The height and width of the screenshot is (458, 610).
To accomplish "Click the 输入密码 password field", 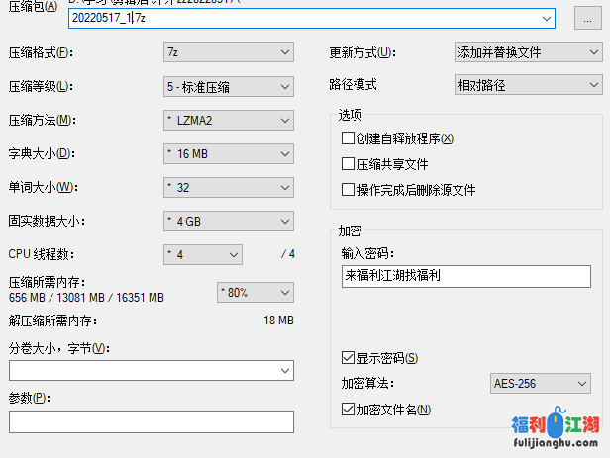I will pos(463,276).
